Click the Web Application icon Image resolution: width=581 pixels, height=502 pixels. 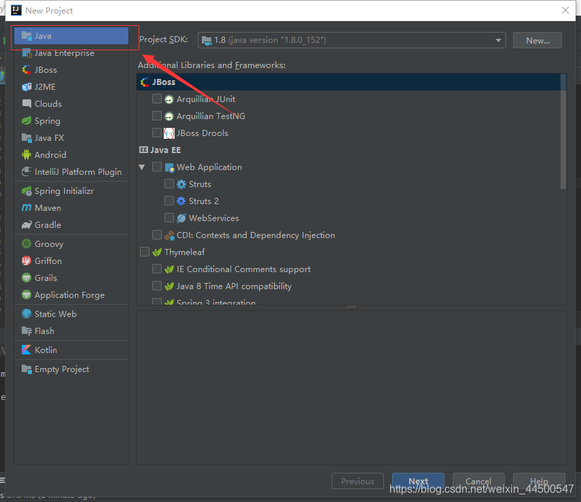[x=169, y=168]
